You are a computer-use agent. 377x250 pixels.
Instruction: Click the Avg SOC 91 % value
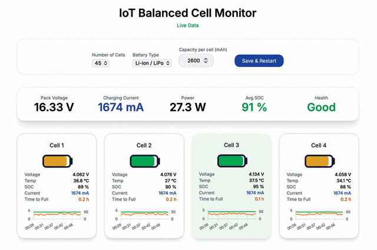pos(254,107)
